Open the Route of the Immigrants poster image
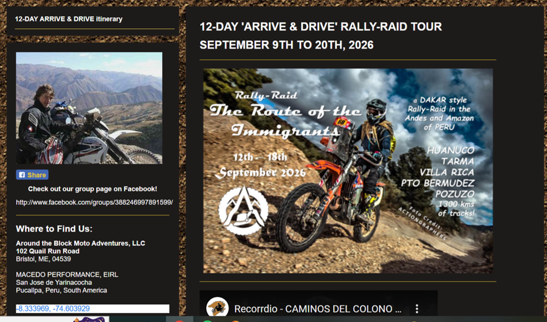Viewport: 547px width, 322px height. pyautogui.click(x=348, y=171)
